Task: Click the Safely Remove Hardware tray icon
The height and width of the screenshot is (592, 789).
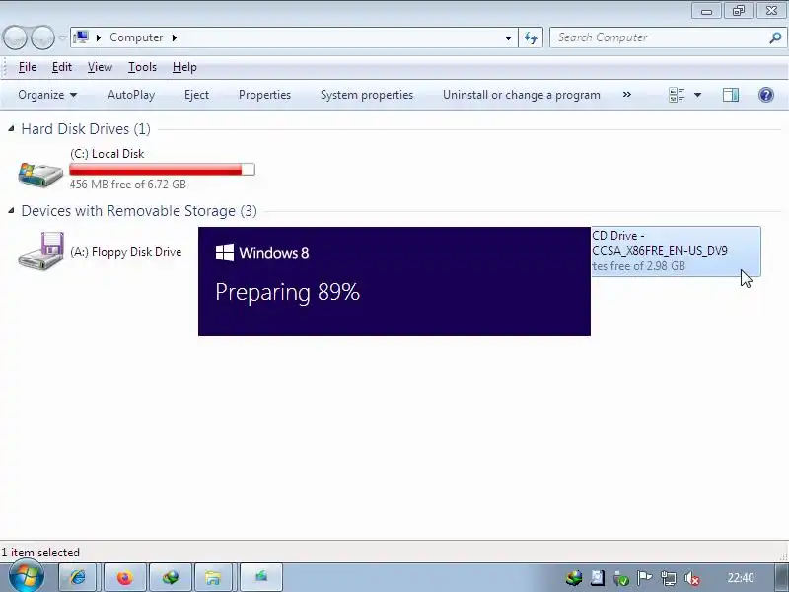Action: click(621, 578)
